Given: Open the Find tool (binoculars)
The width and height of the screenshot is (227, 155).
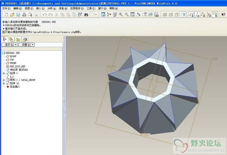Looking at the screenshot, I should coord(86,15).
